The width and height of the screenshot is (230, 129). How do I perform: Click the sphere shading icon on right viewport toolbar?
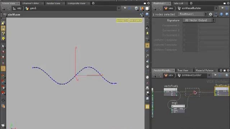click(x=147, y=77)
